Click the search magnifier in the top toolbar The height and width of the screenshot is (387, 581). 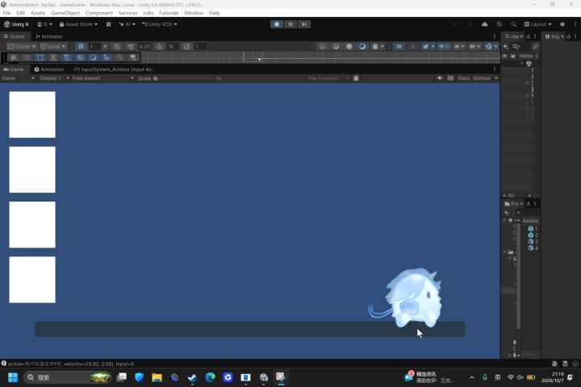(x=513, y=24)
